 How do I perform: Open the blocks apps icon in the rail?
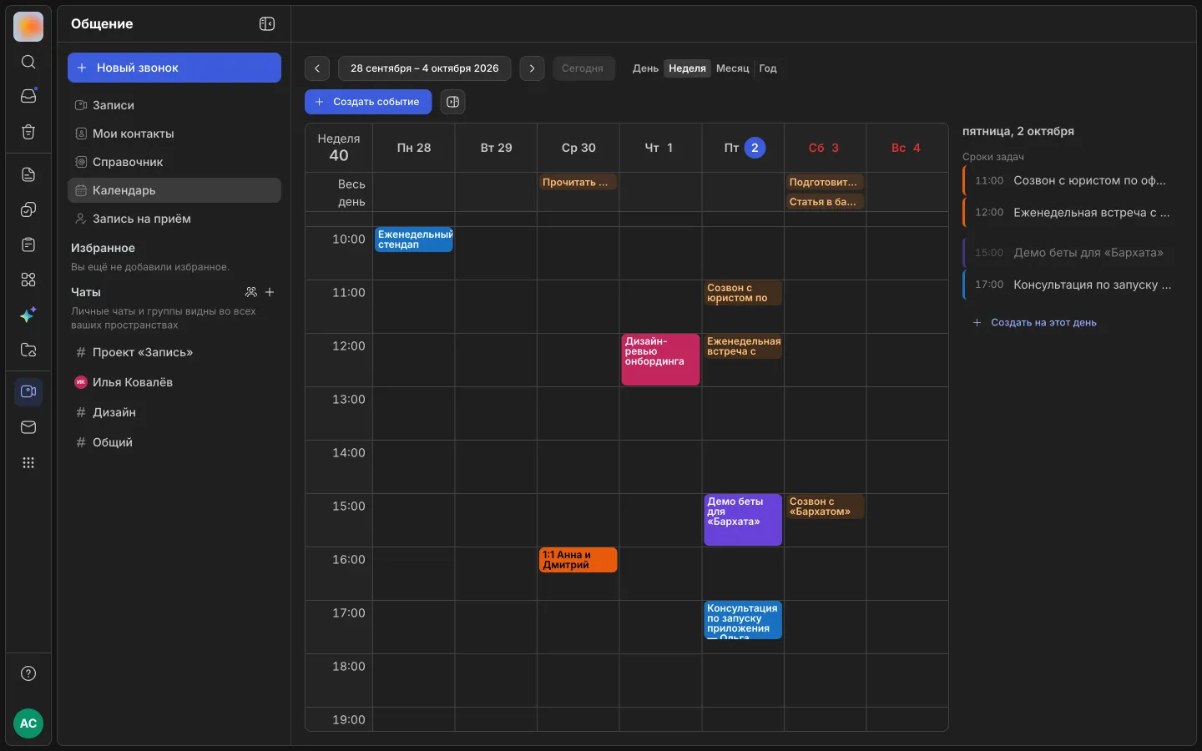(28, 280)
